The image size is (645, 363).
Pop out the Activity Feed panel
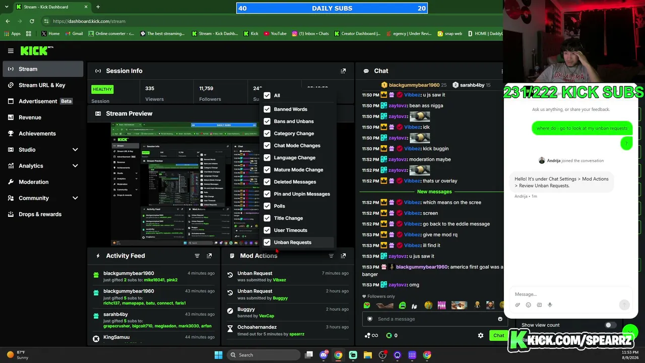209,256
